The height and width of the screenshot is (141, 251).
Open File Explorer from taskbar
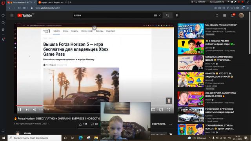point(96,138)
